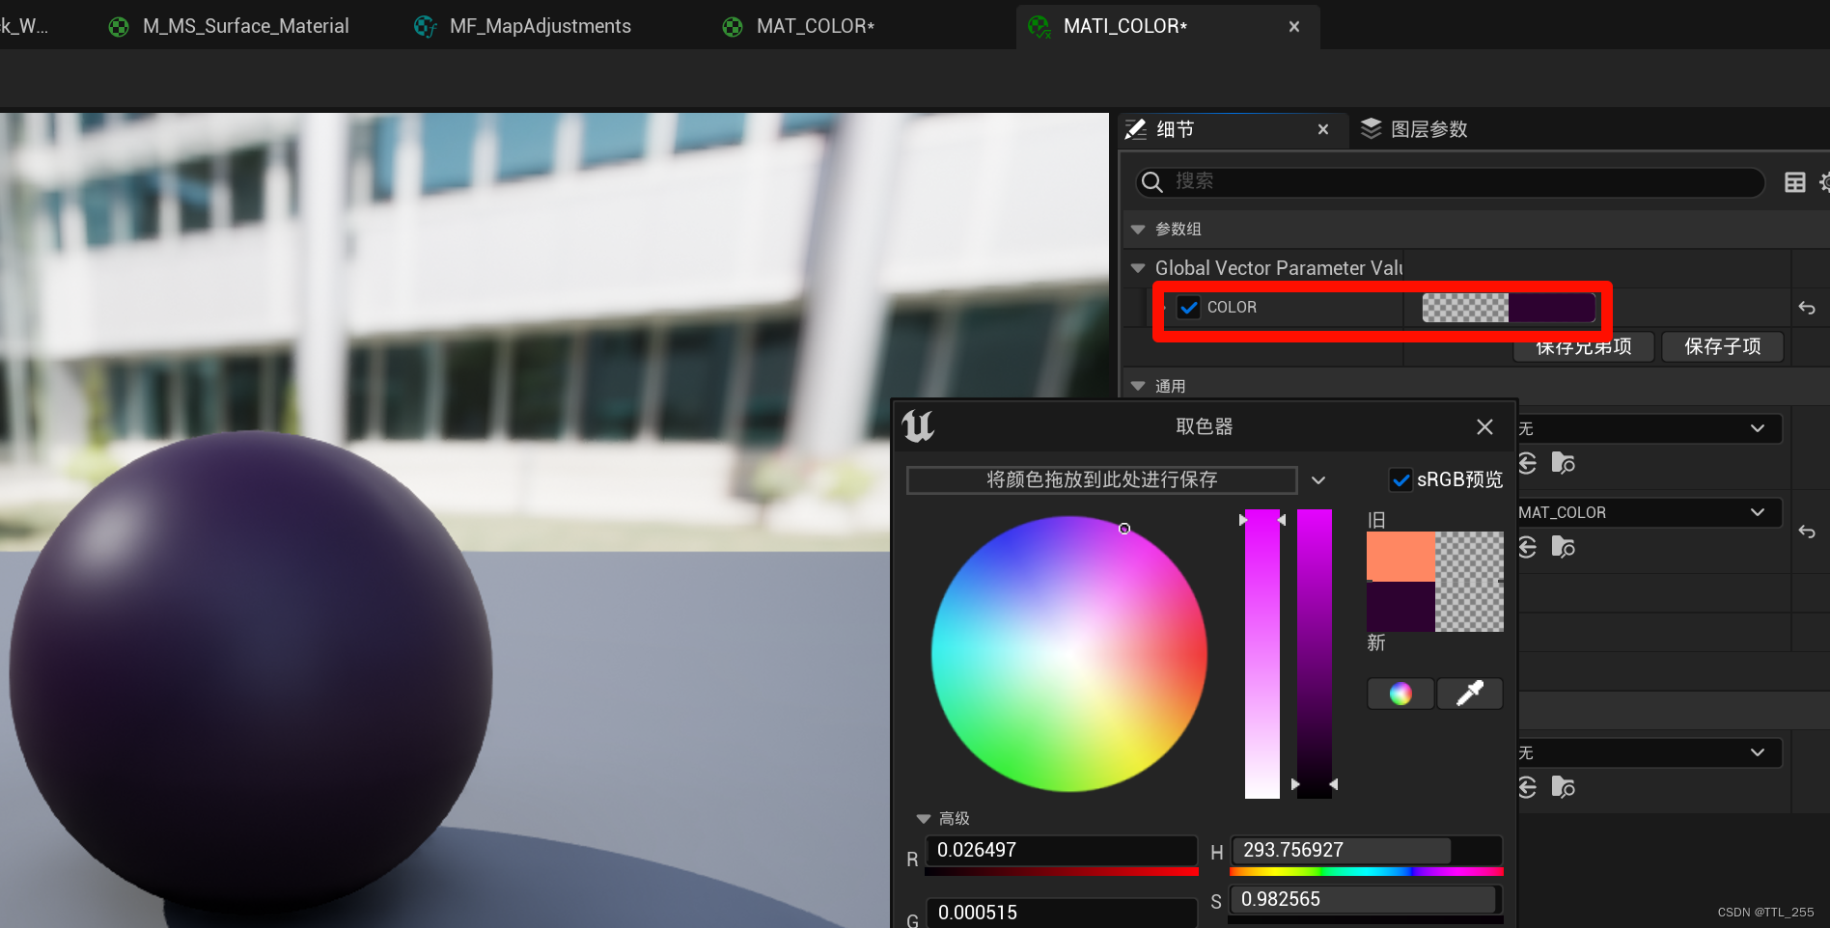Click the S saturation field 0.982565
Image resolution: width=1830 pixels, height=928 pixels.
click(x=1367, y=899)
